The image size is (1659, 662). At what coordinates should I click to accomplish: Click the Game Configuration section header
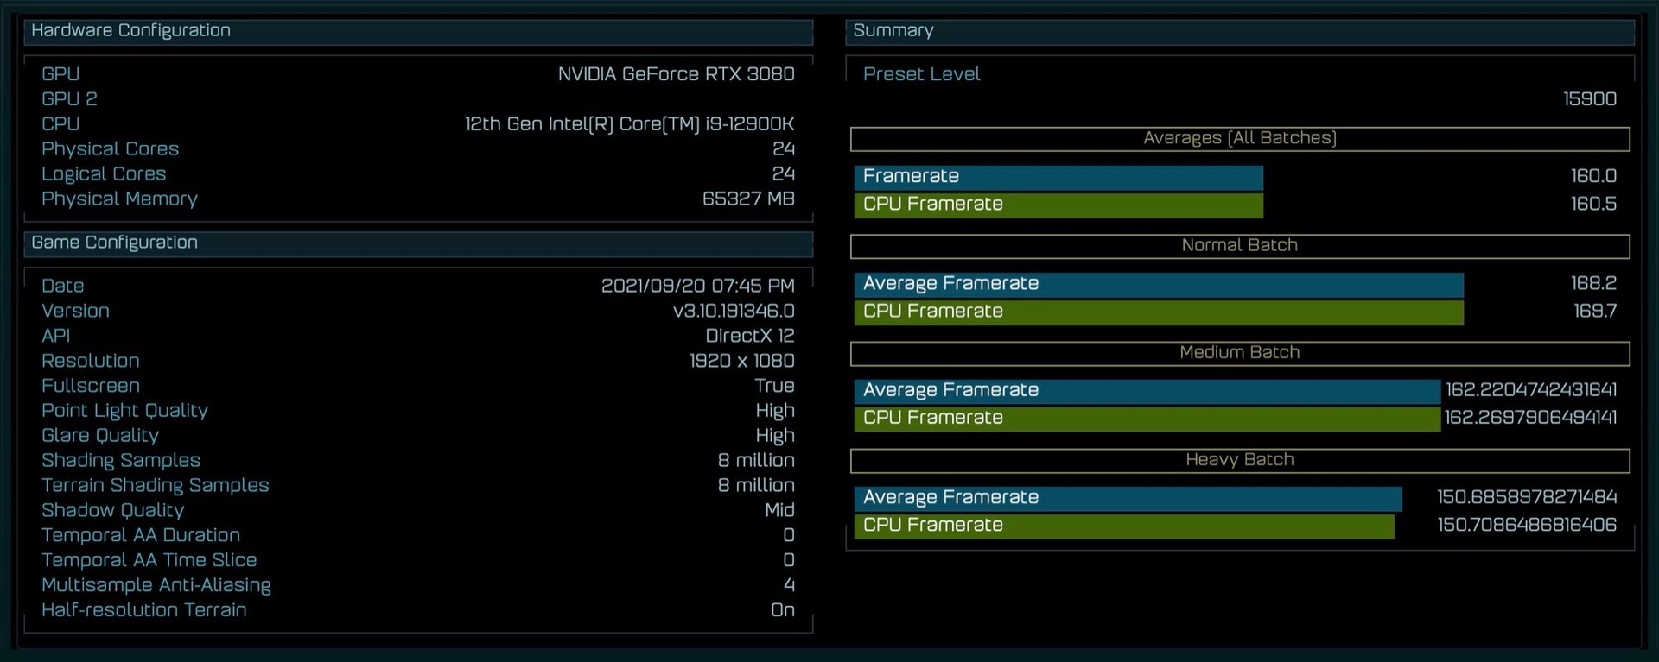click(x=114, y=243)
